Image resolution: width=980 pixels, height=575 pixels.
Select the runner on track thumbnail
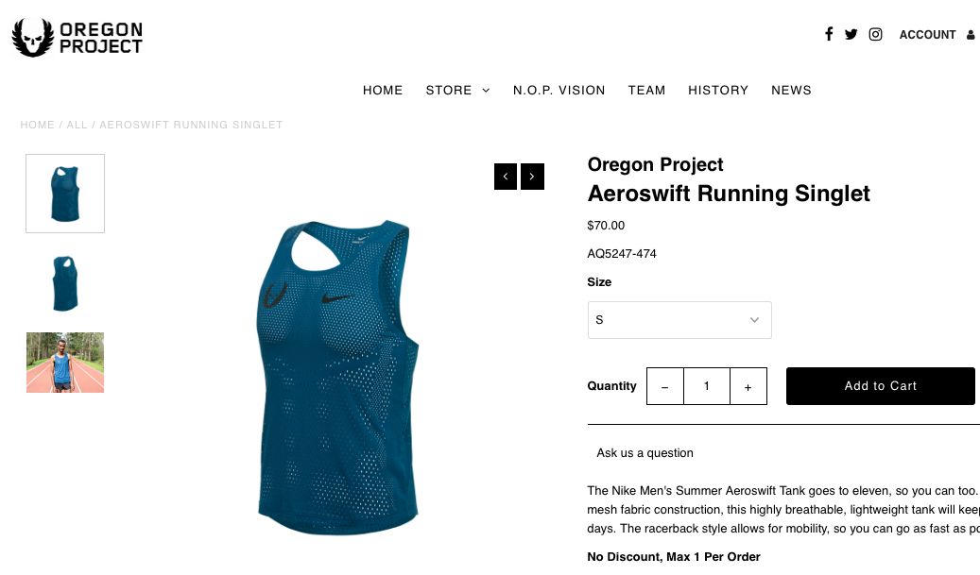pos(65,363)
